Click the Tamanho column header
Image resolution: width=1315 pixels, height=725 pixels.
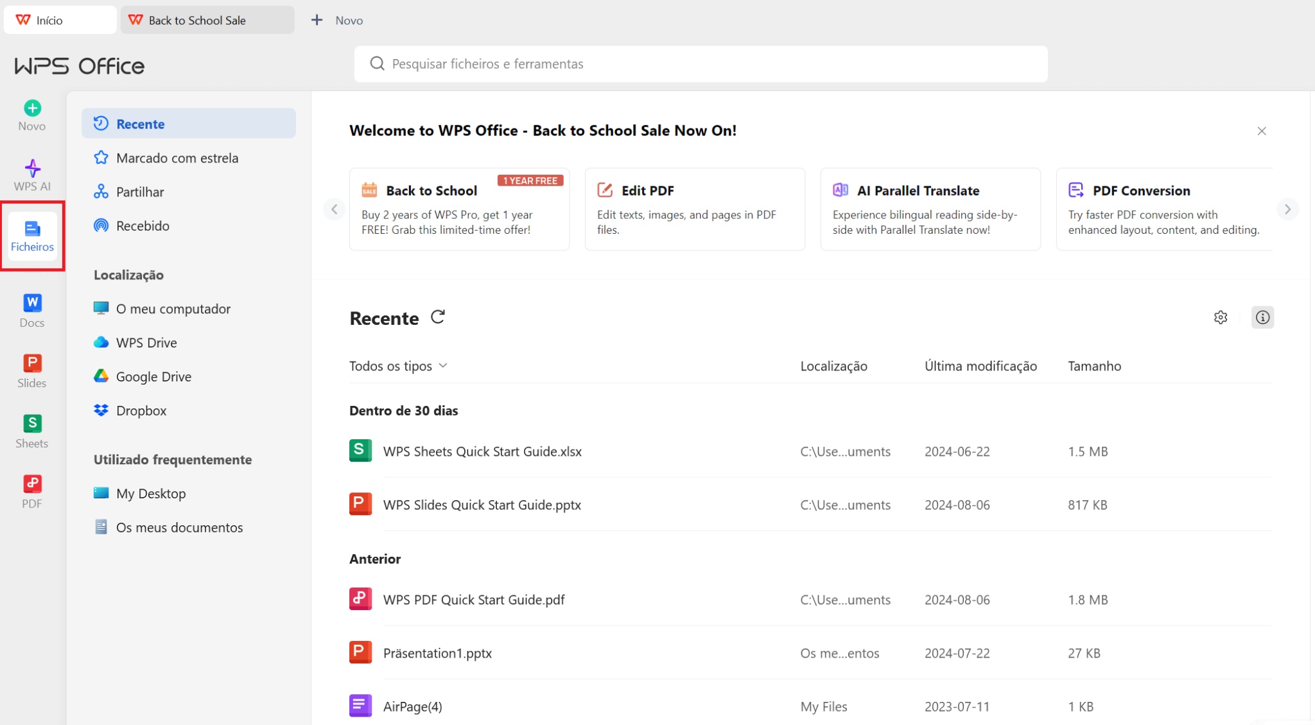(1094, 366)
